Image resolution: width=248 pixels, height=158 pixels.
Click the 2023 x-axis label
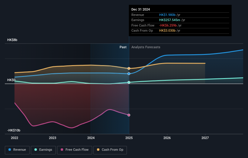tap(53, 138)
